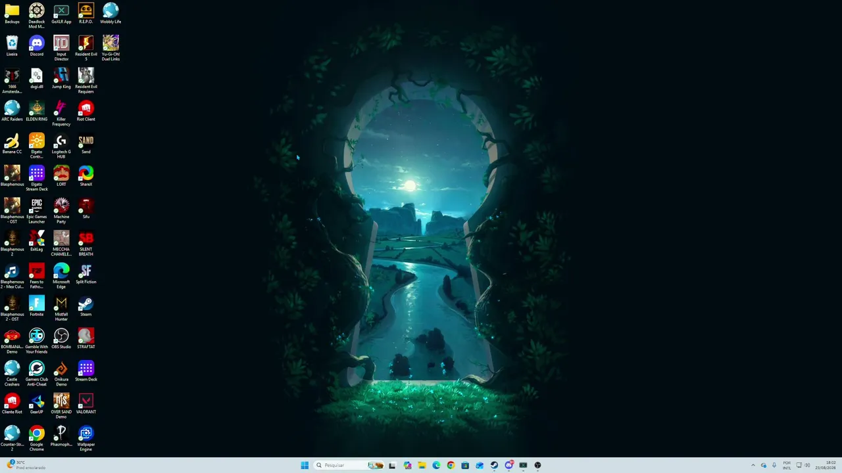
Task: Select the R.E.P.O. game icon
Action: pyautogui.click(x=86, y=14)
